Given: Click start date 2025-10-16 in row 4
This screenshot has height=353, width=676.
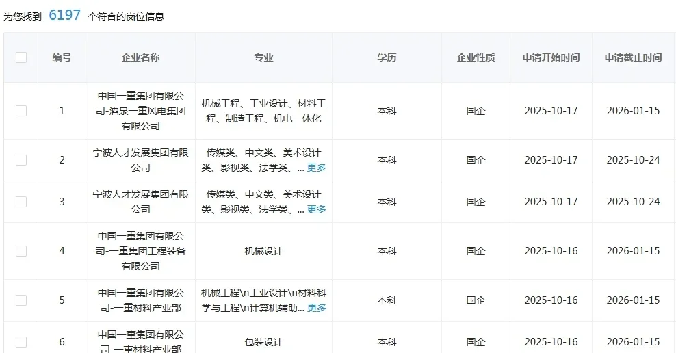Looking at the screenshot, I should coord(551,251).
